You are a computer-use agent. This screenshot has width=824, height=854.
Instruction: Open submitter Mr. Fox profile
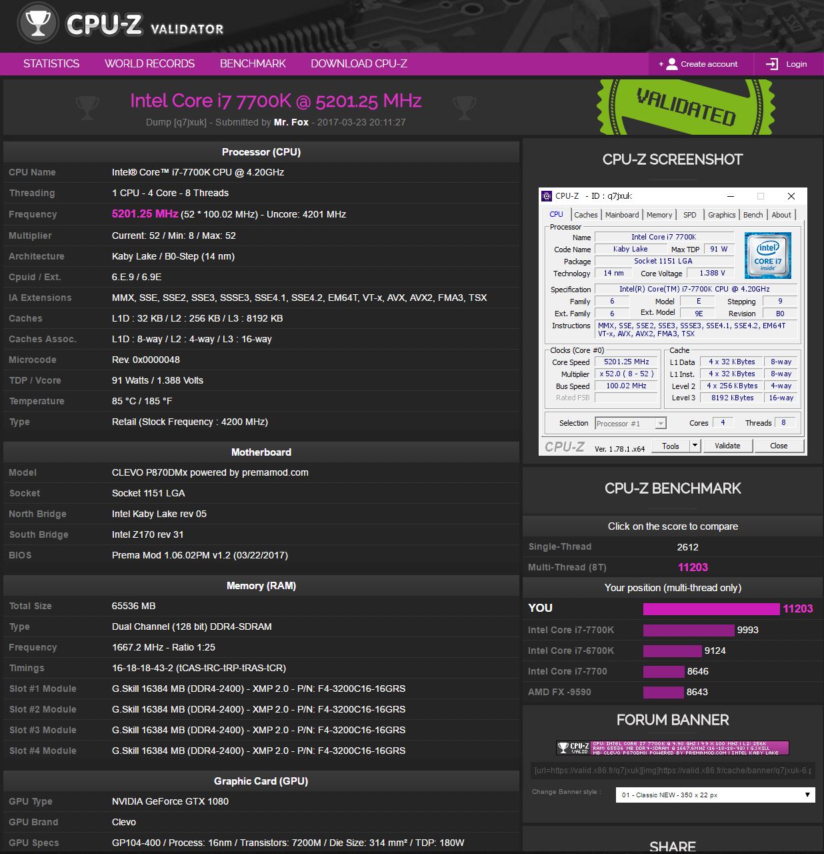tap(291, 122)
